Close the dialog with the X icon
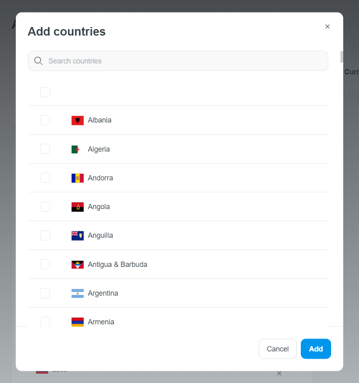This screenshot has width=359, height=383. (x=327, y=26)
